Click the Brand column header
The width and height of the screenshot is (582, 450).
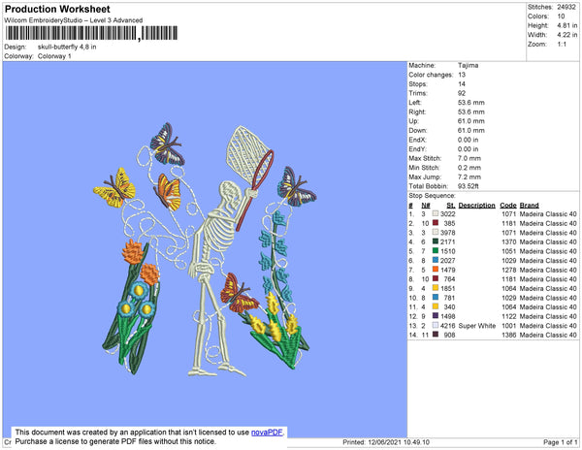coord(529,206)
